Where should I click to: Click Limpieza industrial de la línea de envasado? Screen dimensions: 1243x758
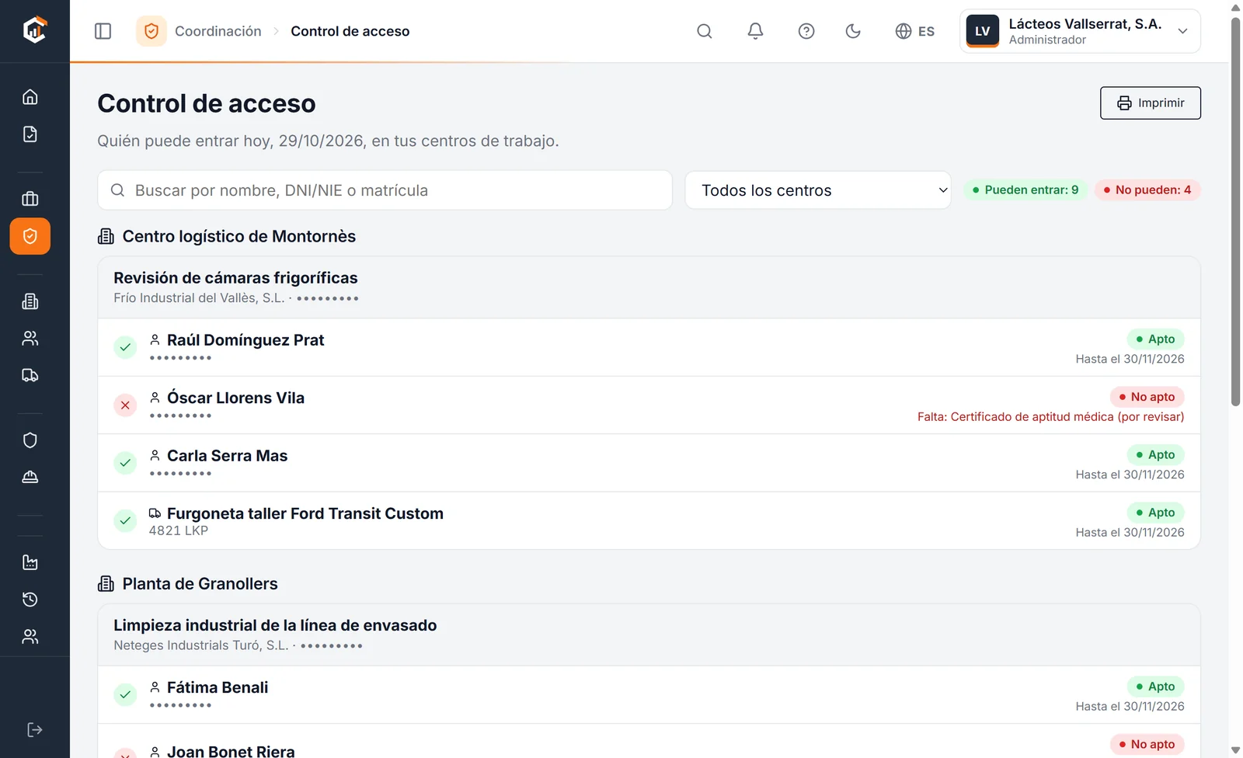point(275,625)
